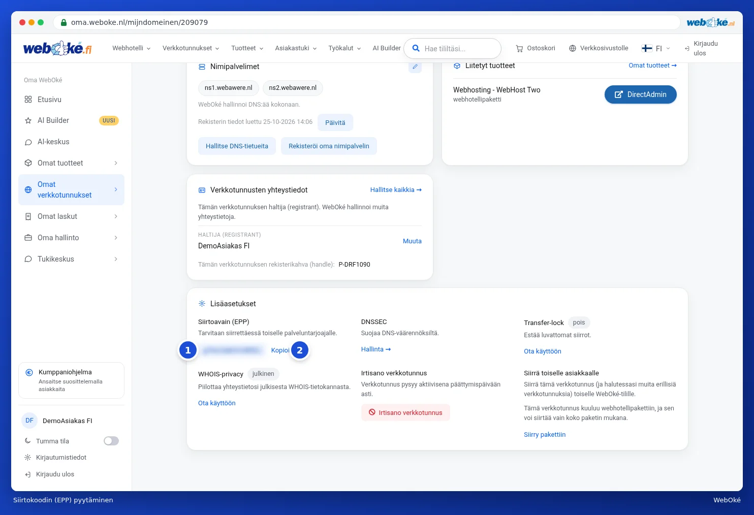Click Ota käyttöön under WHOIS-privacy
The width and height of the screenshot is (754, 515).
[217, 403]
